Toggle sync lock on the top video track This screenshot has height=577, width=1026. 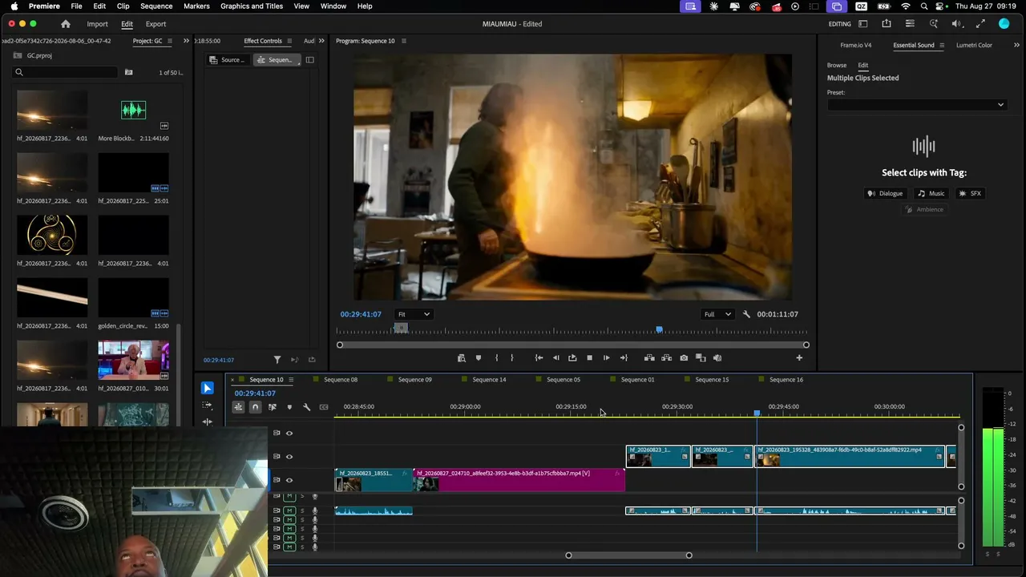[277, 434]
